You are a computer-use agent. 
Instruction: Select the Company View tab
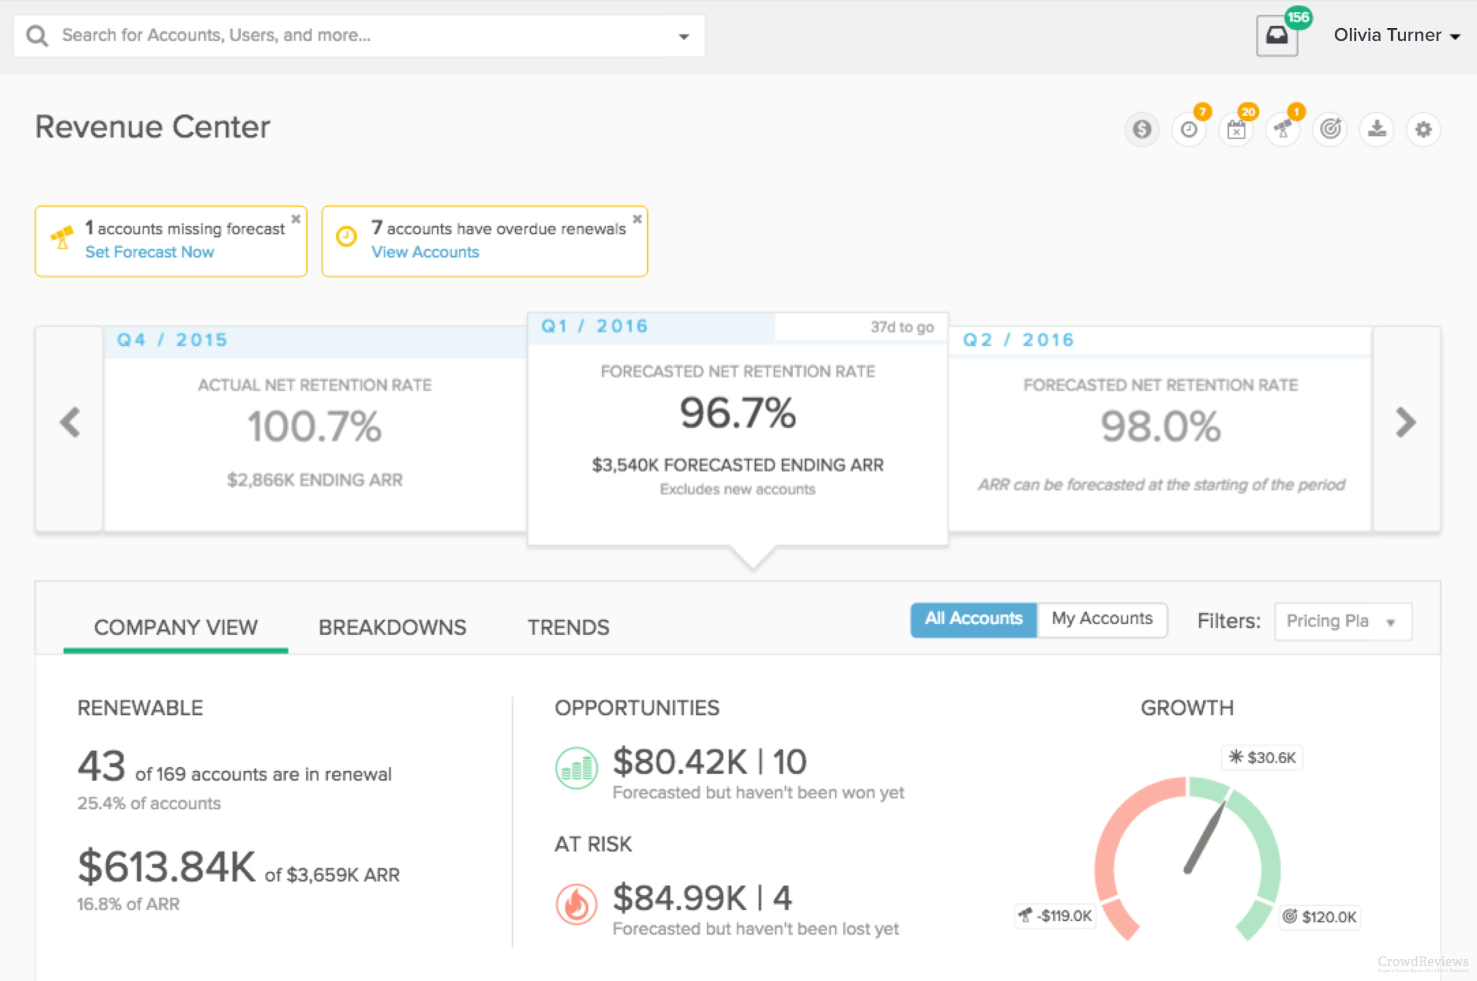[176, 627]
